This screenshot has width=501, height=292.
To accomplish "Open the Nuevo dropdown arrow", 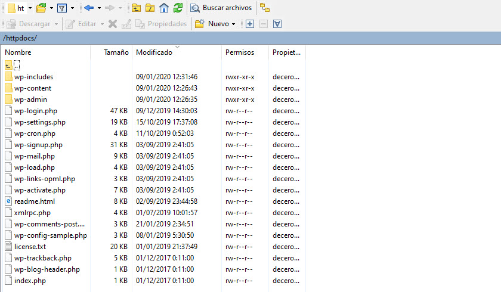I will tap(234, 24).
